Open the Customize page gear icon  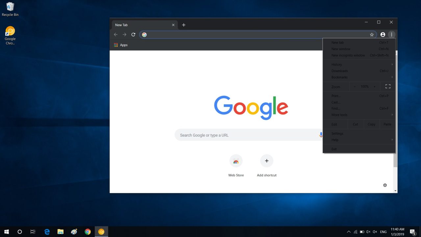pyautogui.click(x=385, y=185)
